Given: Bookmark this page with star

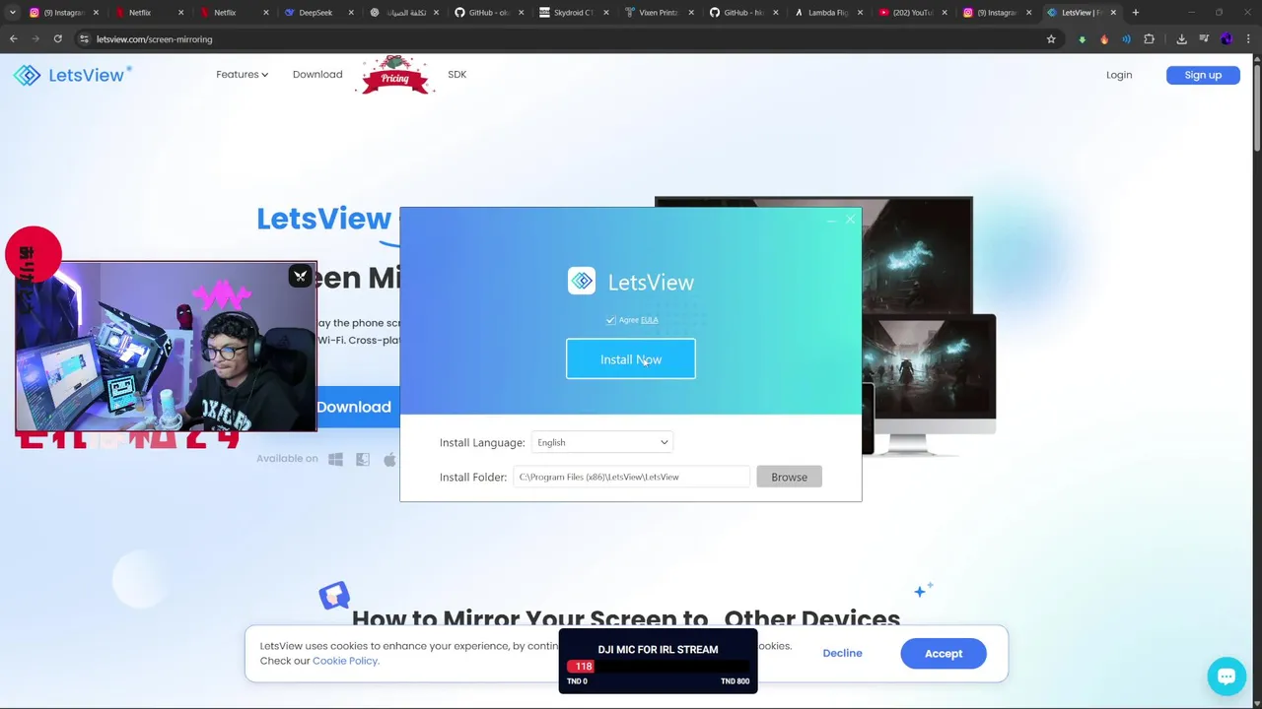Looking at the screenshot, I should click(1051, 39).
